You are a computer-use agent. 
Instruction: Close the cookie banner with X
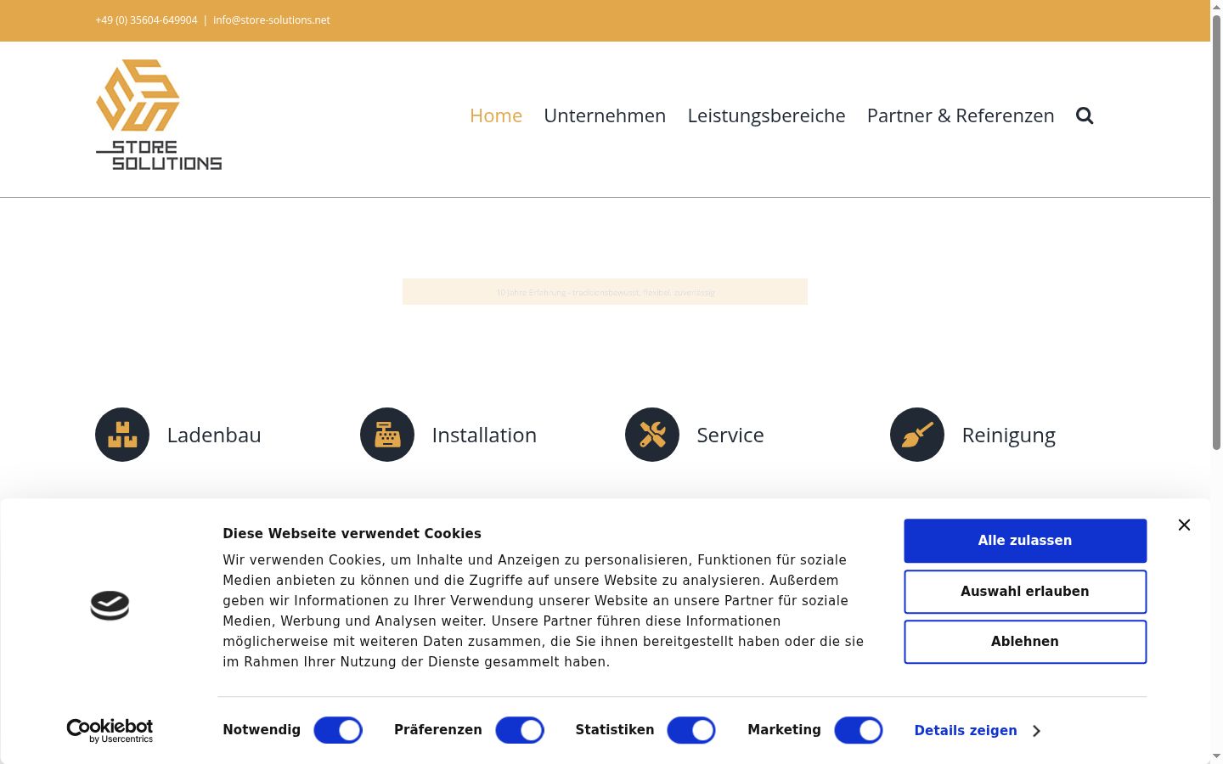[1184, 525]
